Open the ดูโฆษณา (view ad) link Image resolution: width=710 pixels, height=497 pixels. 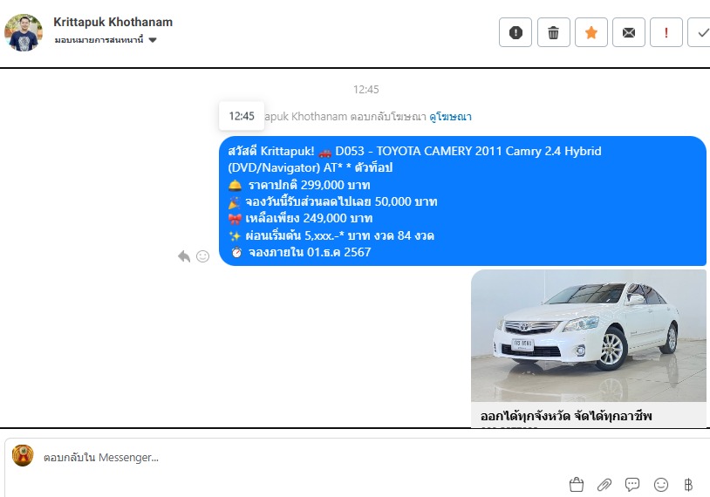pos(451,117)
